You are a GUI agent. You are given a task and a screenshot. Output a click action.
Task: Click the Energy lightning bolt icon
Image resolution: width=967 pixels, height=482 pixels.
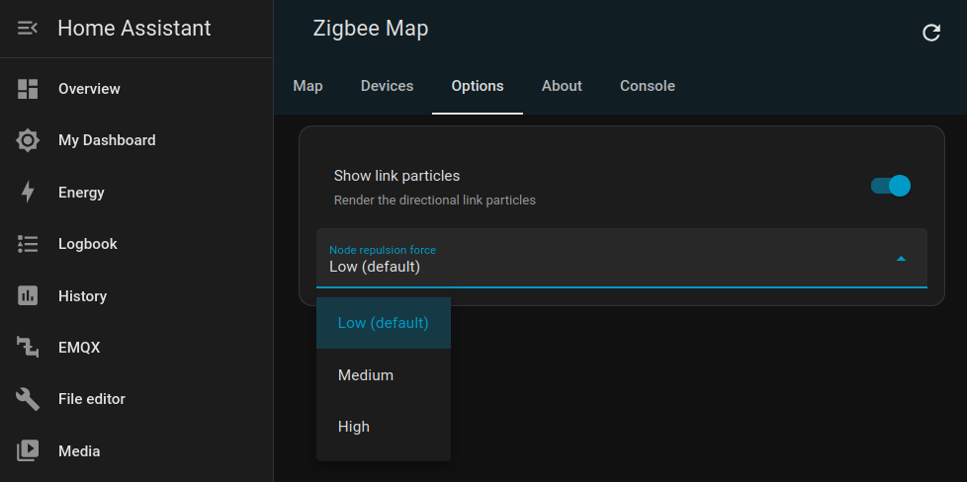pyautogui.click(x=28, y=193)
